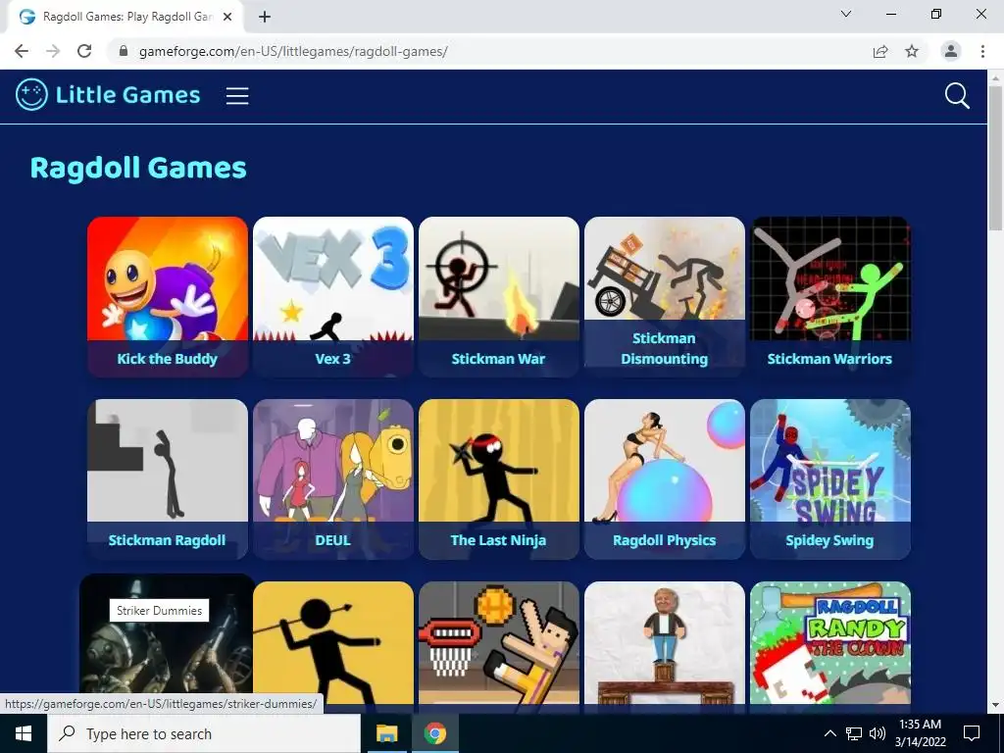The width and height of the screenshot is (1004, 753).
Task: Open the figure-on-crate game thumbnail
Action: tap(665, 647)
